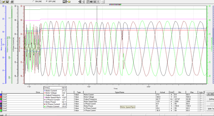Screen dimensions: 214x116
Task: Click the vertical cursor line on the chart
Action: (x=97, y=44)
